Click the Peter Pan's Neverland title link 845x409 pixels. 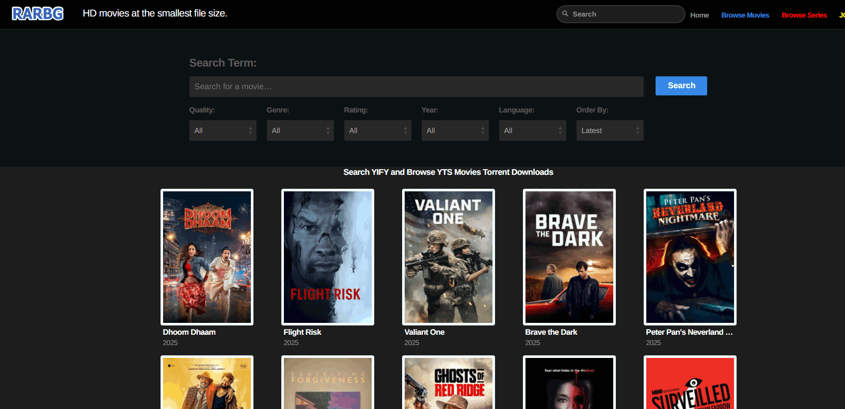pos(689,332)
